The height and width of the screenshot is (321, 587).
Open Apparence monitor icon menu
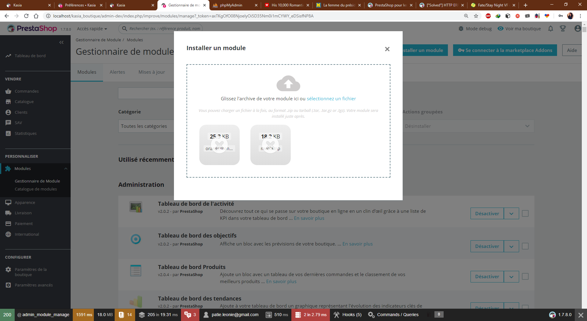coord(8,202)
